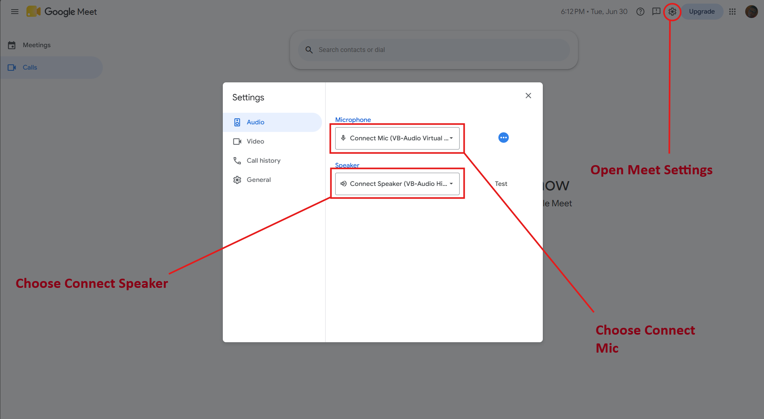The image size is (764, 419).
Task: Select the Audio settings tab
Action: [x=272, y=122]
